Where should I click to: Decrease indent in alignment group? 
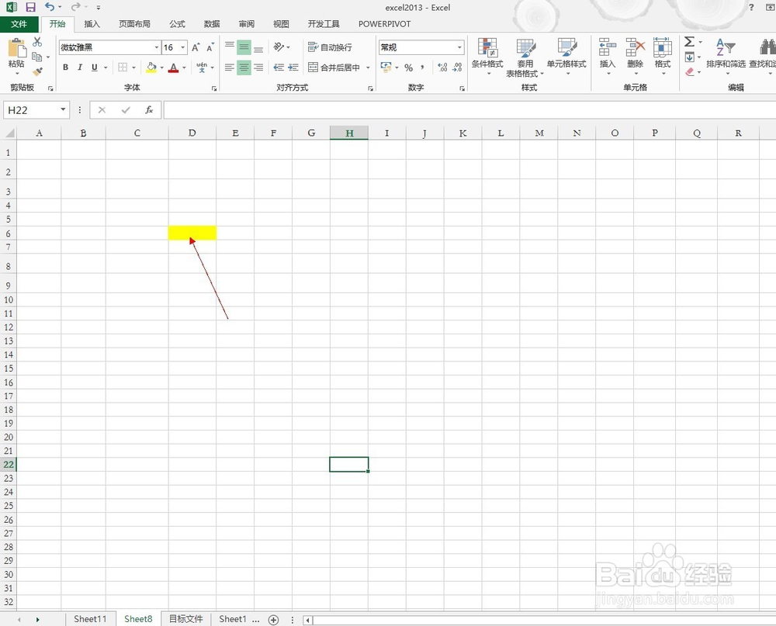279,67
